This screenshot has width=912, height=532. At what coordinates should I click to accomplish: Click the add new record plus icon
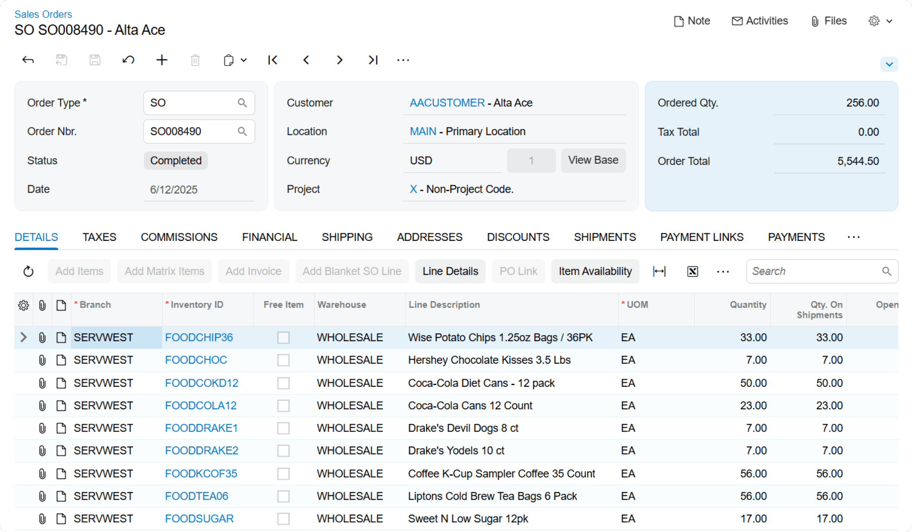click(162, 60)
